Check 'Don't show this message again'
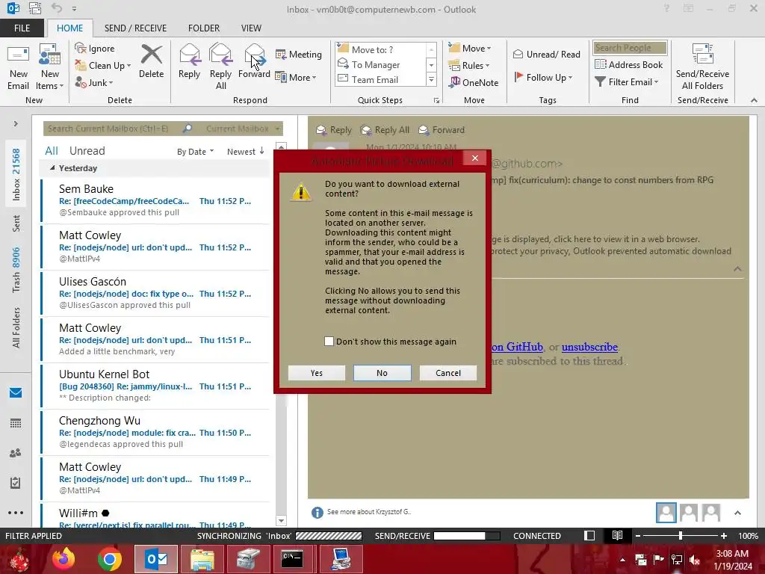Image resolution: width=765 pixels, height=574 pixels. point(329,342)
